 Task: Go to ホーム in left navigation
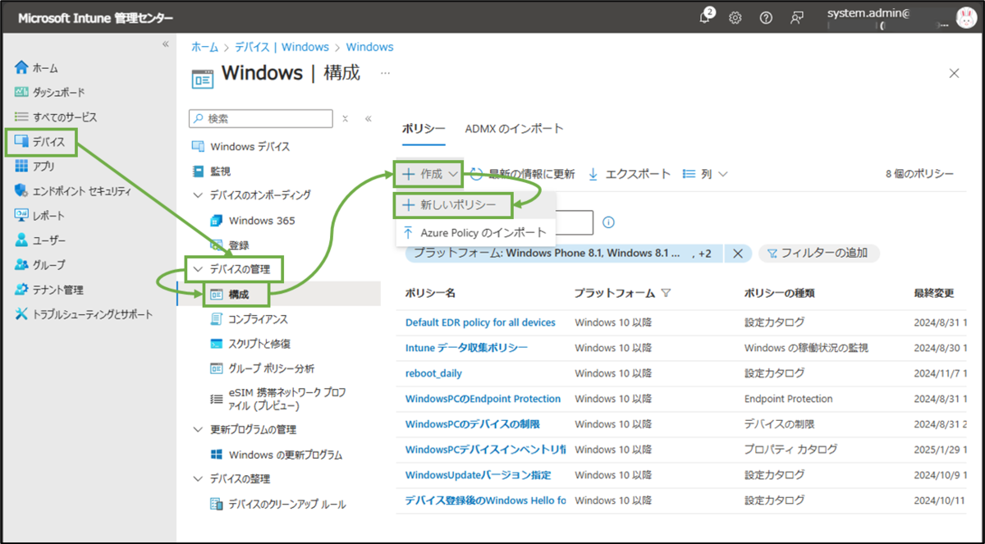[x=36, y=68]
